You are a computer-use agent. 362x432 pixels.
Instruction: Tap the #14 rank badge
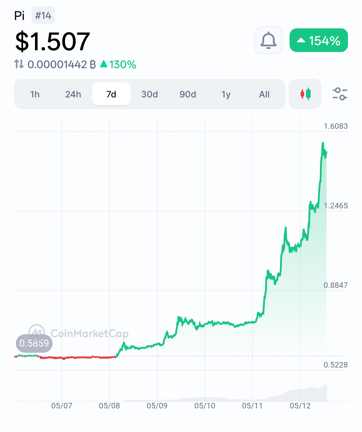coord(43,15)
